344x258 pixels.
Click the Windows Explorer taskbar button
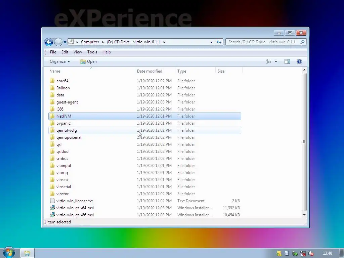tap(27, 253)
